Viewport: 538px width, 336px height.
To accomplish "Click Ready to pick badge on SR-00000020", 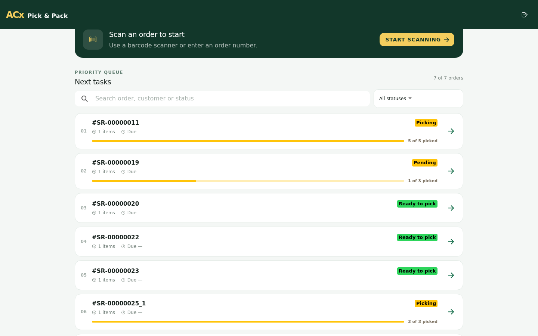I will [417, 204].
